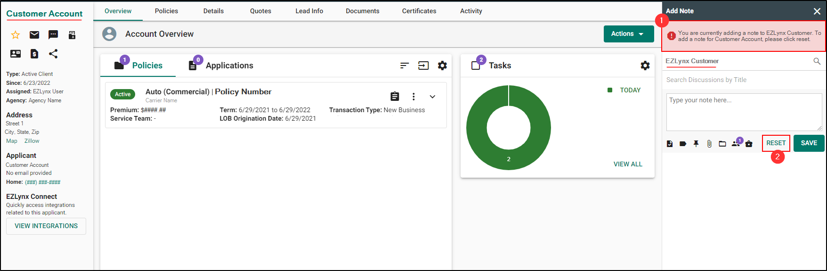Click the Search Discussions by Title field
Viewport: 827px width, 271px height.
point(744,80)
